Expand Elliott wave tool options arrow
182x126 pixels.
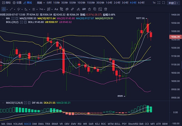pos(45,9)
